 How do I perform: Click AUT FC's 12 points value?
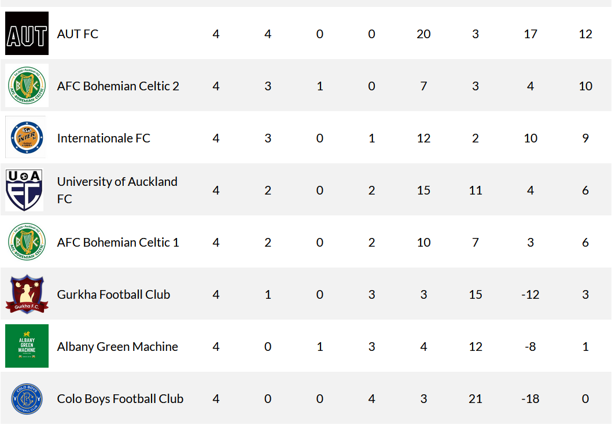click(585, 34)
